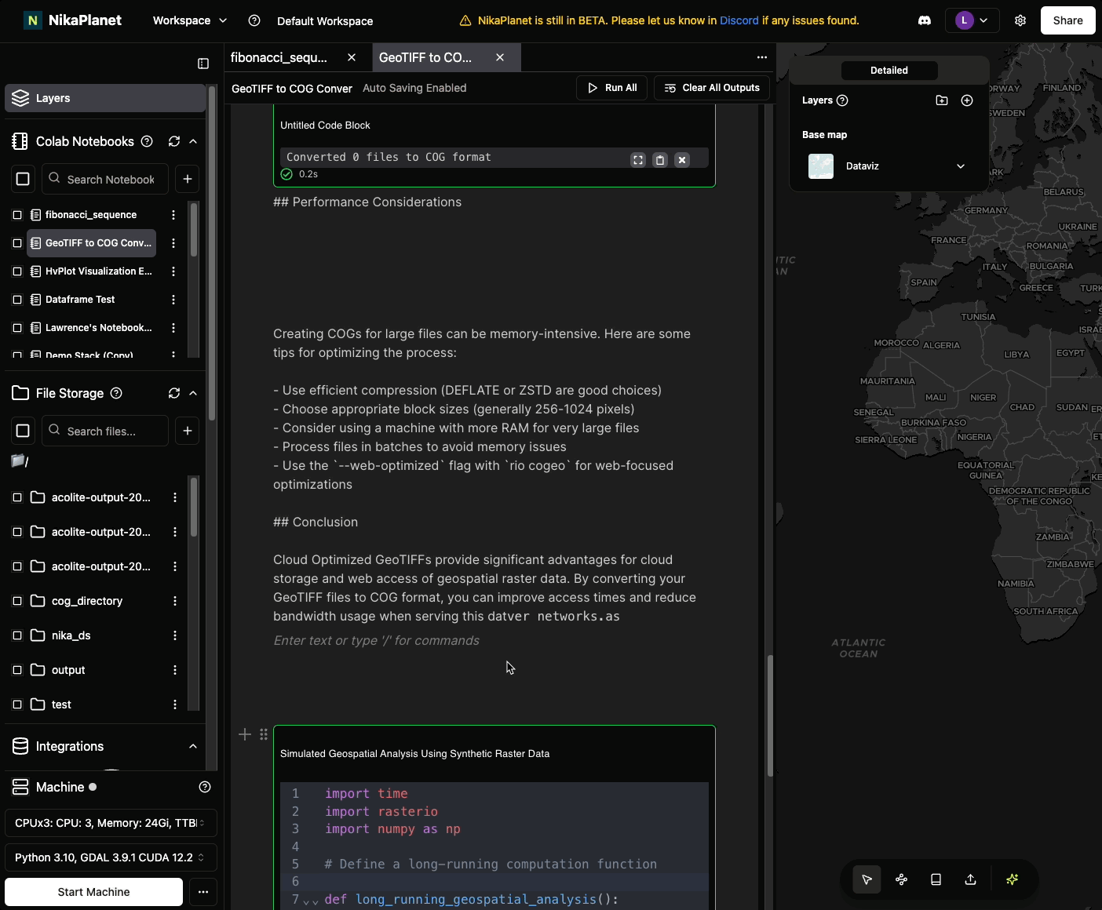The width and height of the screenshot is (1102, 910).
Task: Dismiss the Converted files output
Action: tap(681, 159)
